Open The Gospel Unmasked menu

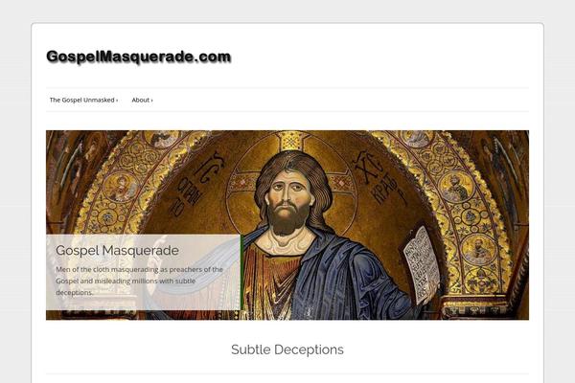pos(83,100)
